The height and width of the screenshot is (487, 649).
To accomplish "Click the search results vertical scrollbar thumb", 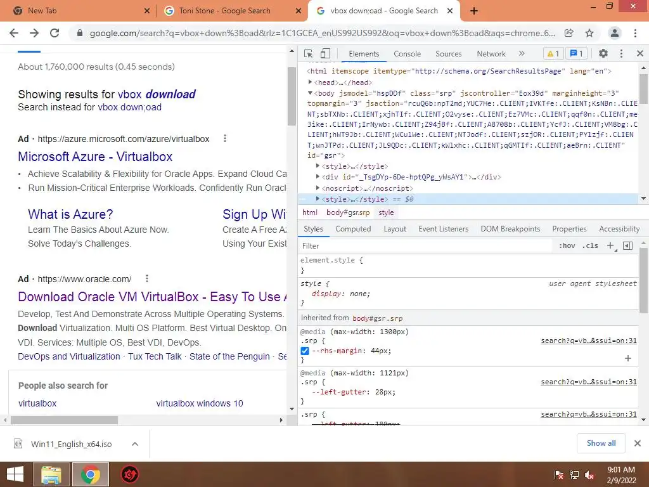I will click(292, 96).
